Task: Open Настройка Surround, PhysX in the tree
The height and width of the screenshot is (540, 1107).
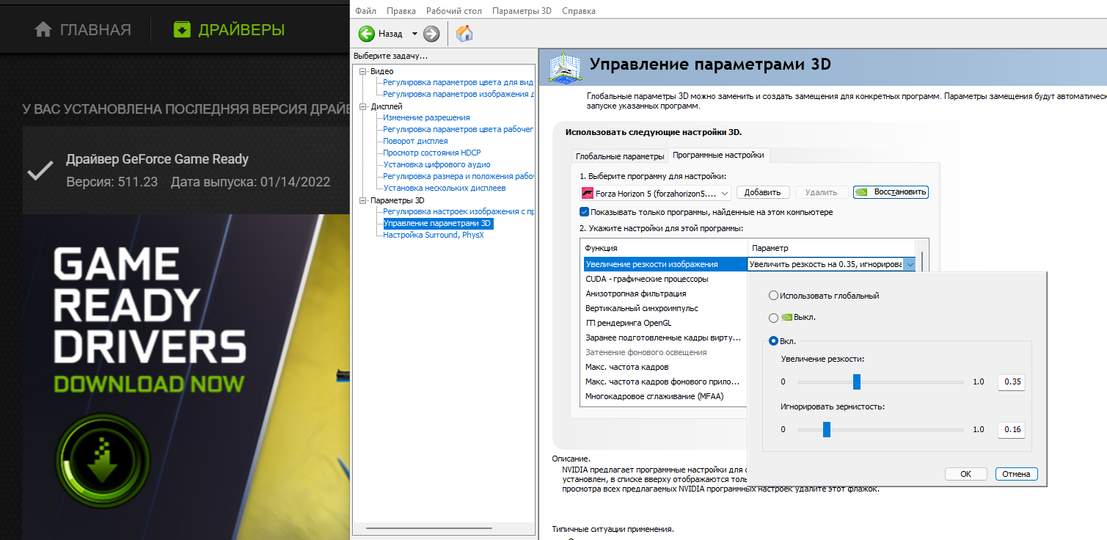Action: 434,235
